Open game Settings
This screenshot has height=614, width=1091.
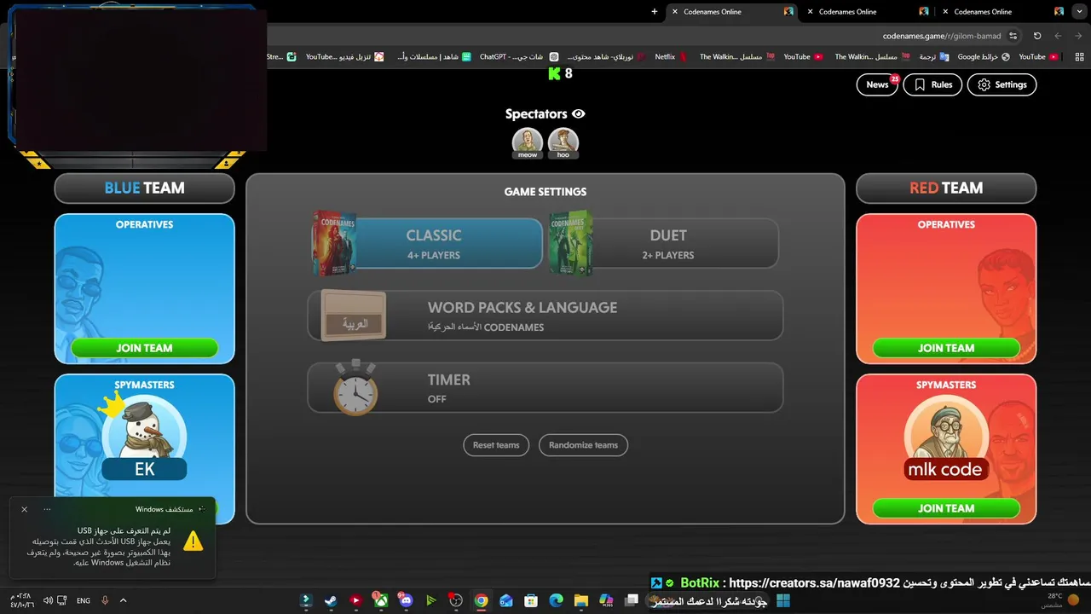pyautogui.click(x=1002, y=84)
